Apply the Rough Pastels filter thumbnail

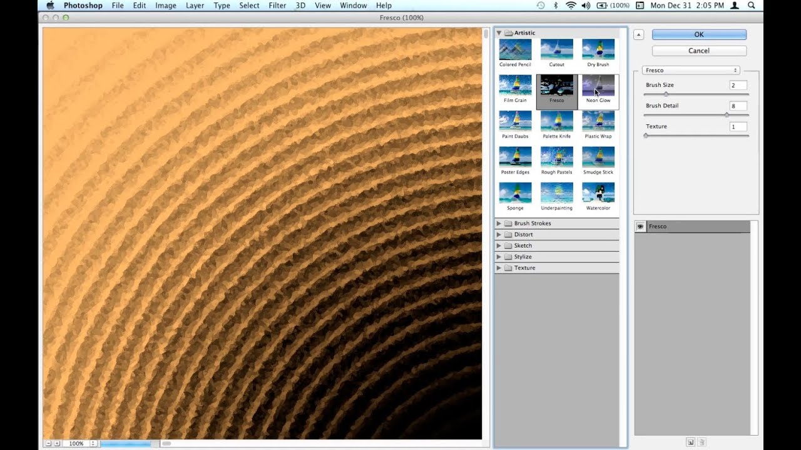coord(556,157)
